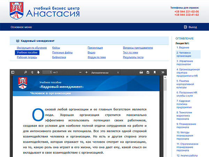The height and width of the screenshot is (157, 209).
Task: Open the 'Инструкция по обучению' link
Action: tap(32, 47)
